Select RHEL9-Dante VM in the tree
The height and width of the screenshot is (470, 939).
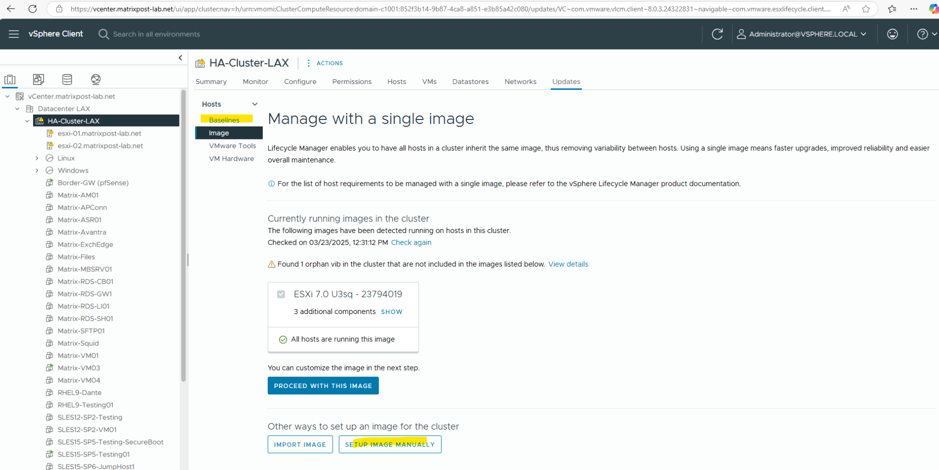click(79, 392)
